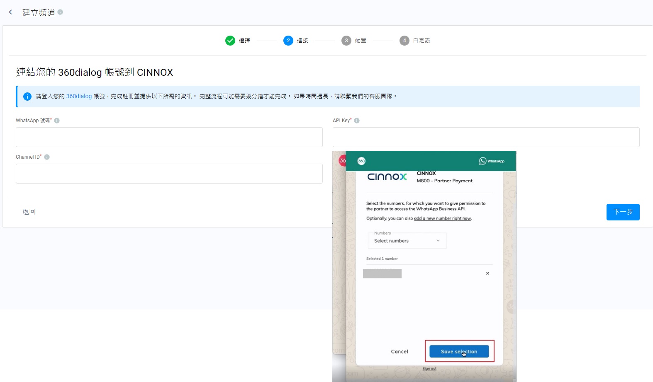Click the greyed-out selected number entry
653x382 pixels.
[382, 273]
